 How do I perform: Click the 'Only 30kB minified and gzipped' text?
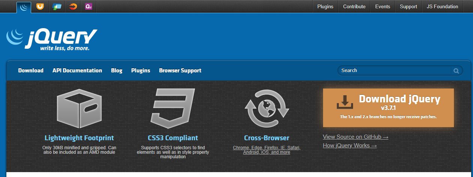coord(79,150)
